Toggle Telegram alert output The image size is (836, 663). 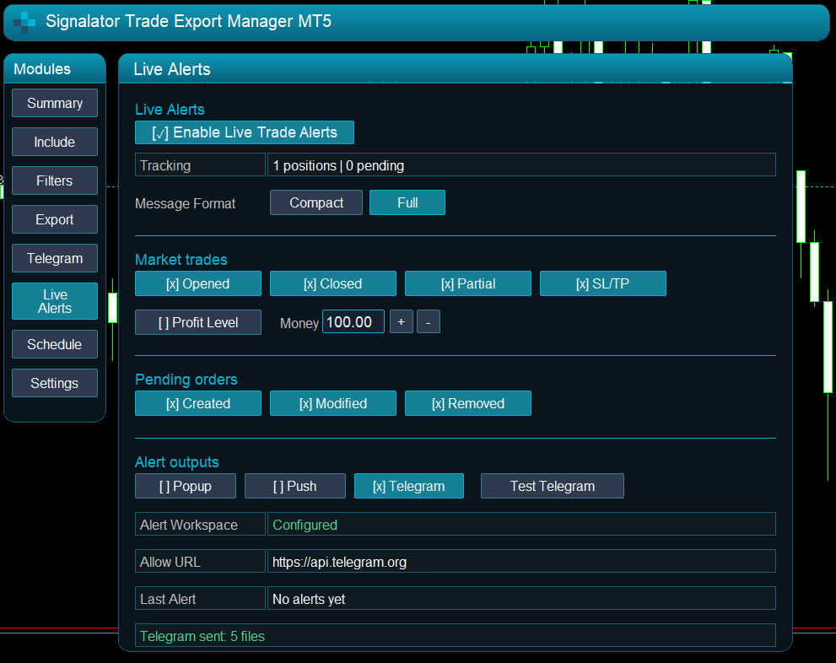point(409,486)
